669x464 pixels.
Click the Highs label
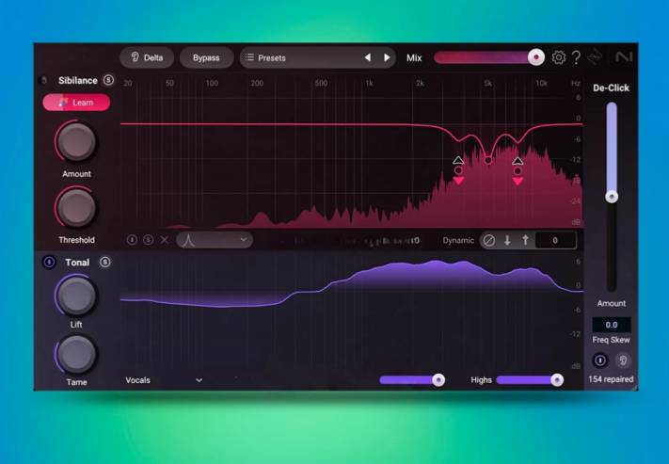(x=481, y=380)
